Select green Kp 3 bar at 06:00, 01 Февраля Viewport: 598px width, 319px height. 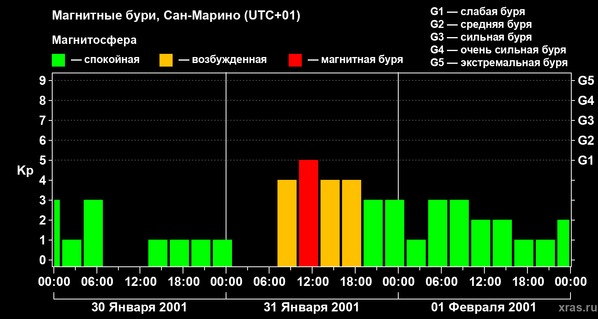[438, 233]
